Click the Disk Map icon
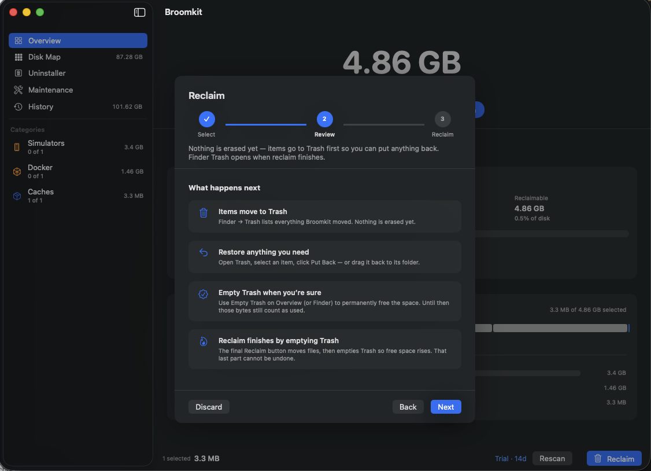The height and width of the screenshot is (471, 651). click(x=19, y=57)
